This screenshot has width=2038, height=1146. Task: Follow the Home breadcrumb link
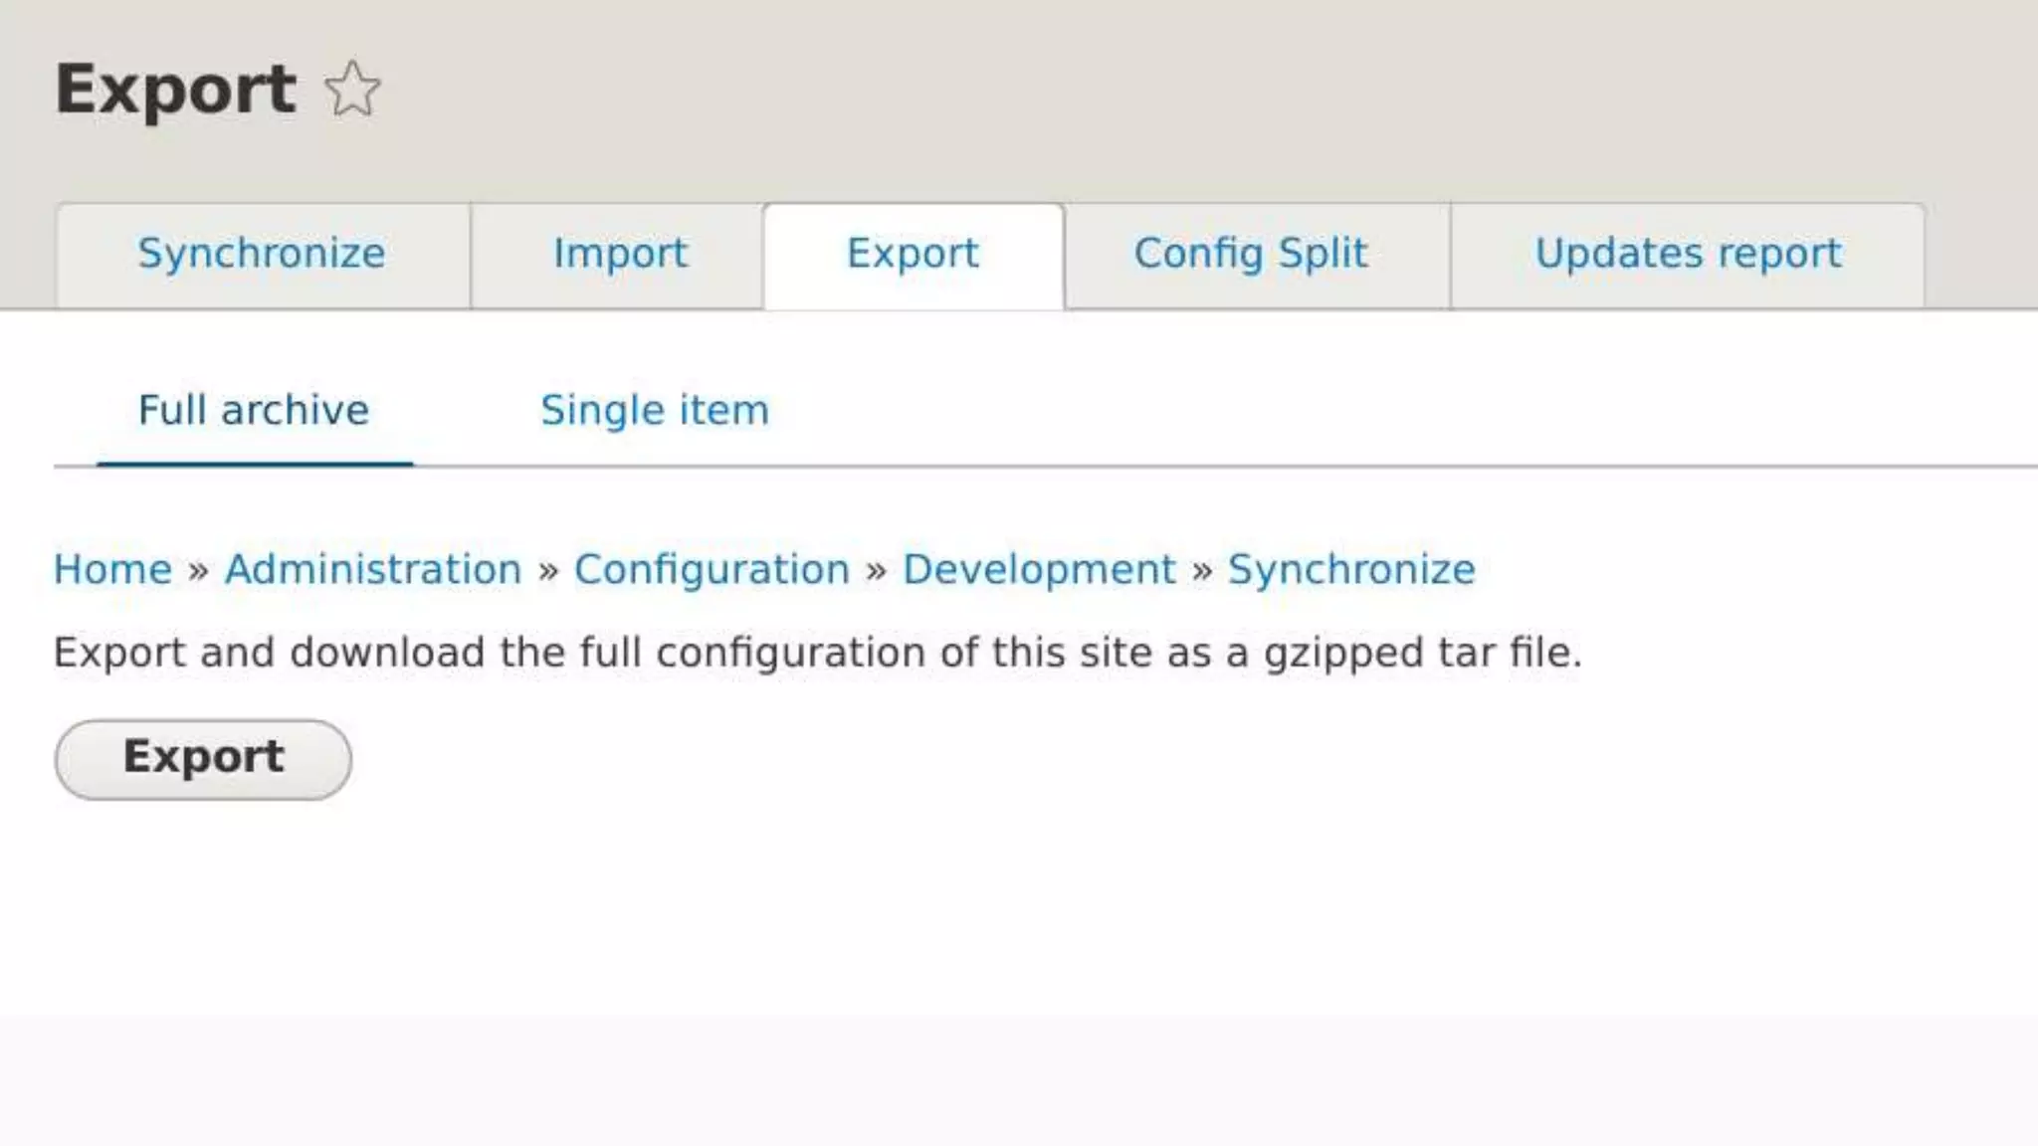(x=112, y=569)
